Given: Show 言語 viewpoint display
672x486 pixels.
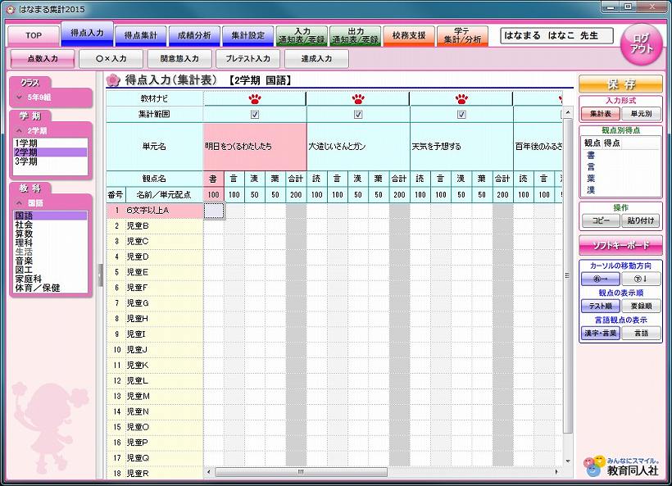Looking at the screenshot, I should (641, 333).
